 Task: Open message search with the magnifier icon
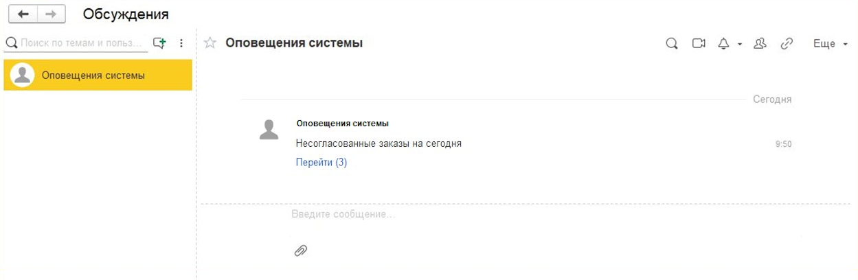click(x=672, y=44)
